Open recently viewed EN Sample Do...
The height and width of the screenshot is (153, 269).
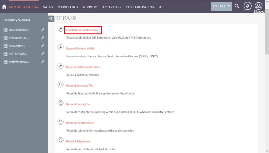tap(19, 38)
